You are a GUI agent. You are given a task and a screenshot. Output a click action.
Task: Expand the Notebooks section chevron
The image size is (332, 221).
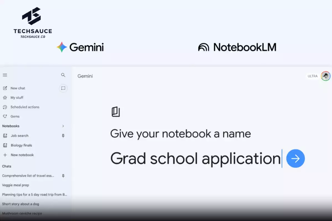coord(63,126)
